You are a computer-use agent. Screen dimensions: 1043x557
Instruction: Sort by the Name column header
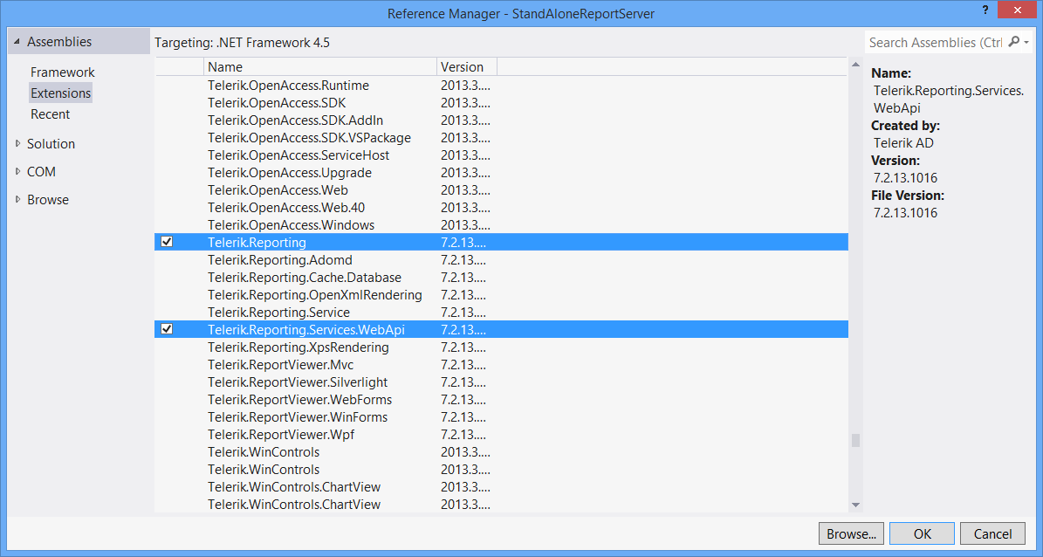[x=320, y=66]
